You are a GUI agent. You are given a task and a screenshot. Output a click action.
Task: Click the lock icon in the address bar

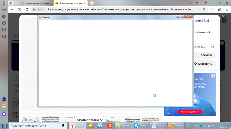[34, 9]
